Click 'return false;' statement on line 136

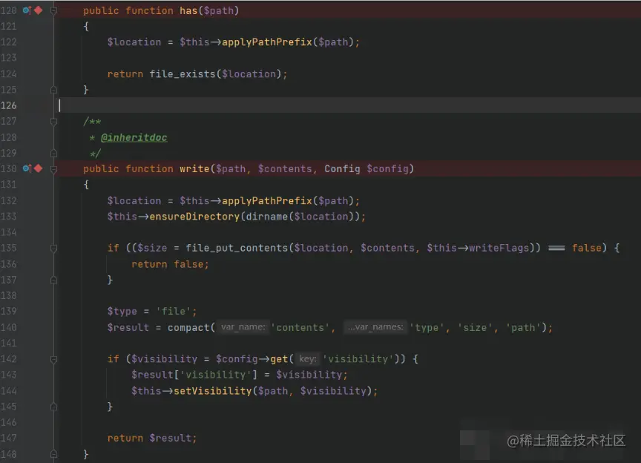(170, 264)
